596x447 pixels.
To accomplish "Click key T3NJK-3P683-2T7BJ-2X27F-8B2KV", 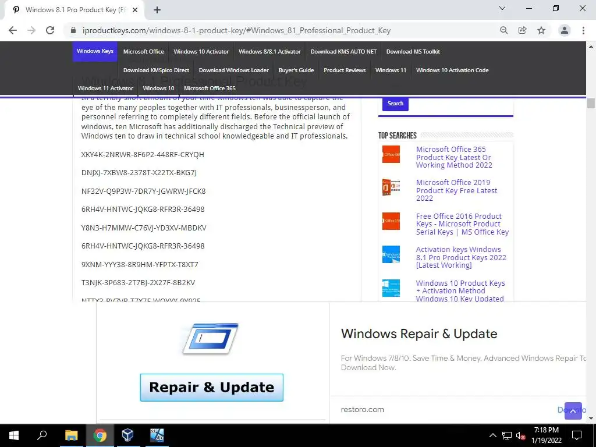I will (138, 283).
